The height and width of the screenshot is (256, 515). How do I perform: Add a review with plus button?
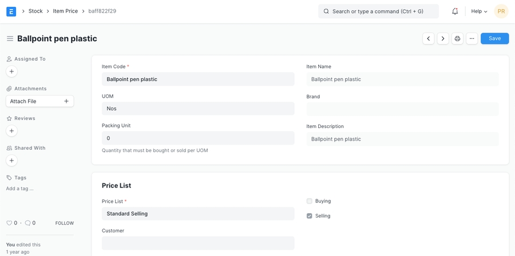(11, 131)
